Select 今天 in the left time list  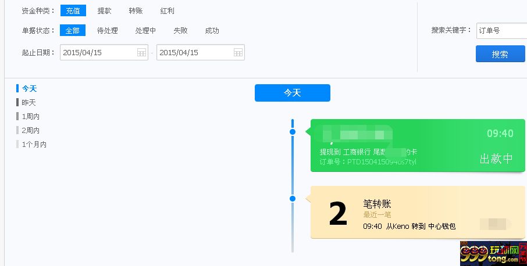(29, 88)
